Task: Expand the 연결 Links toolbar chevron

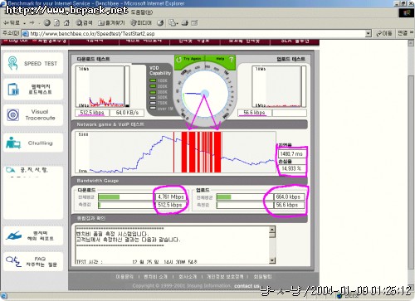Action: point(412,32)
